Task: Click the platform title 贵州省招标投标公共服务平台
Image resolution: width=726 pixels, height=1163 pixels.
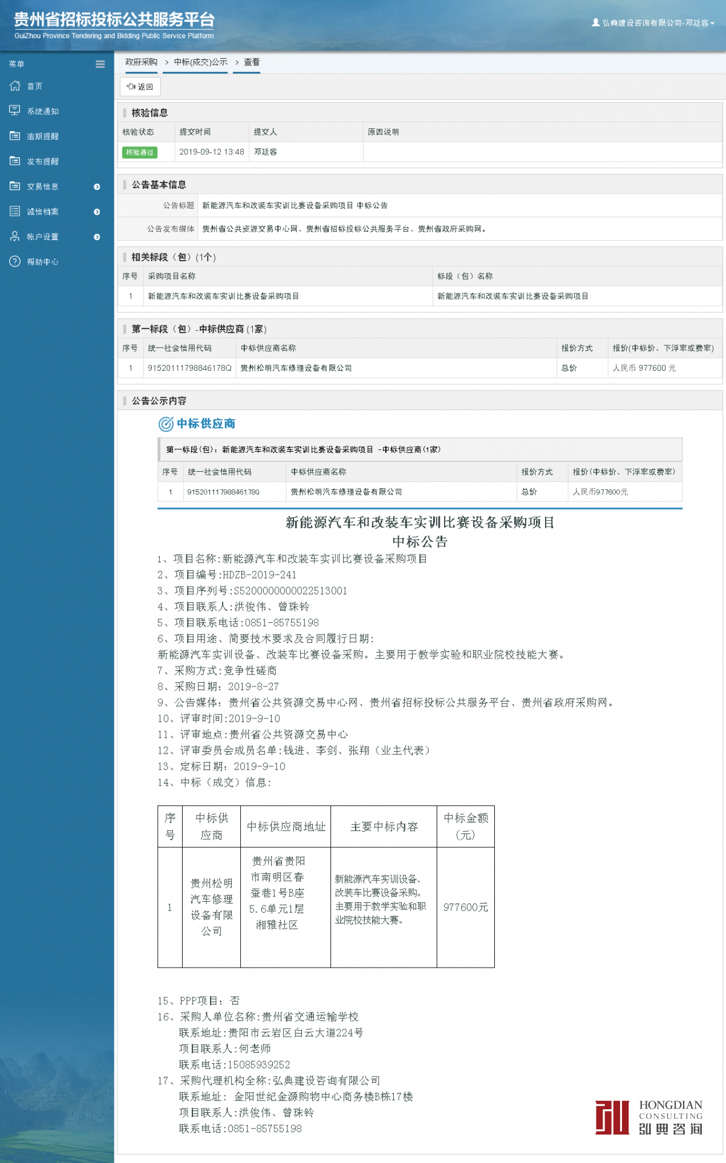Action: click(114, 20)
